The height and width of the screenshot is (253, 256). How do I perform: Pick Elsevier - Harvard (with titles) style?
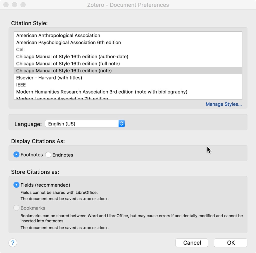click(49, 78)
